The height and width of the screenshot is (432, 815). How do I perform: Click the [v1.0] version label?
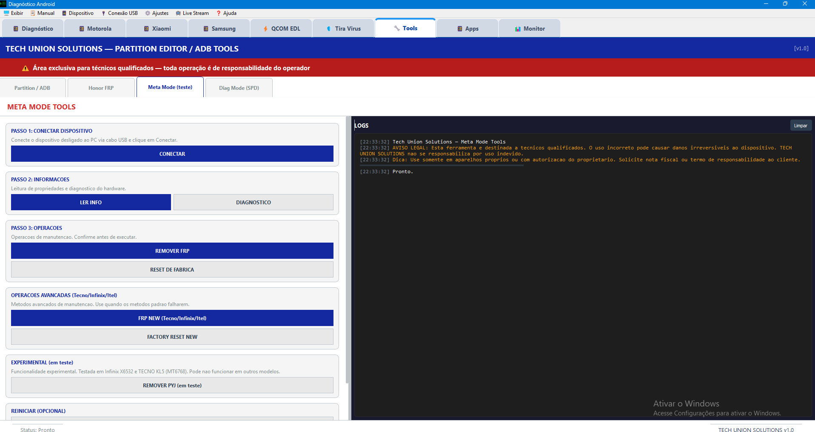tap(801, 49)
